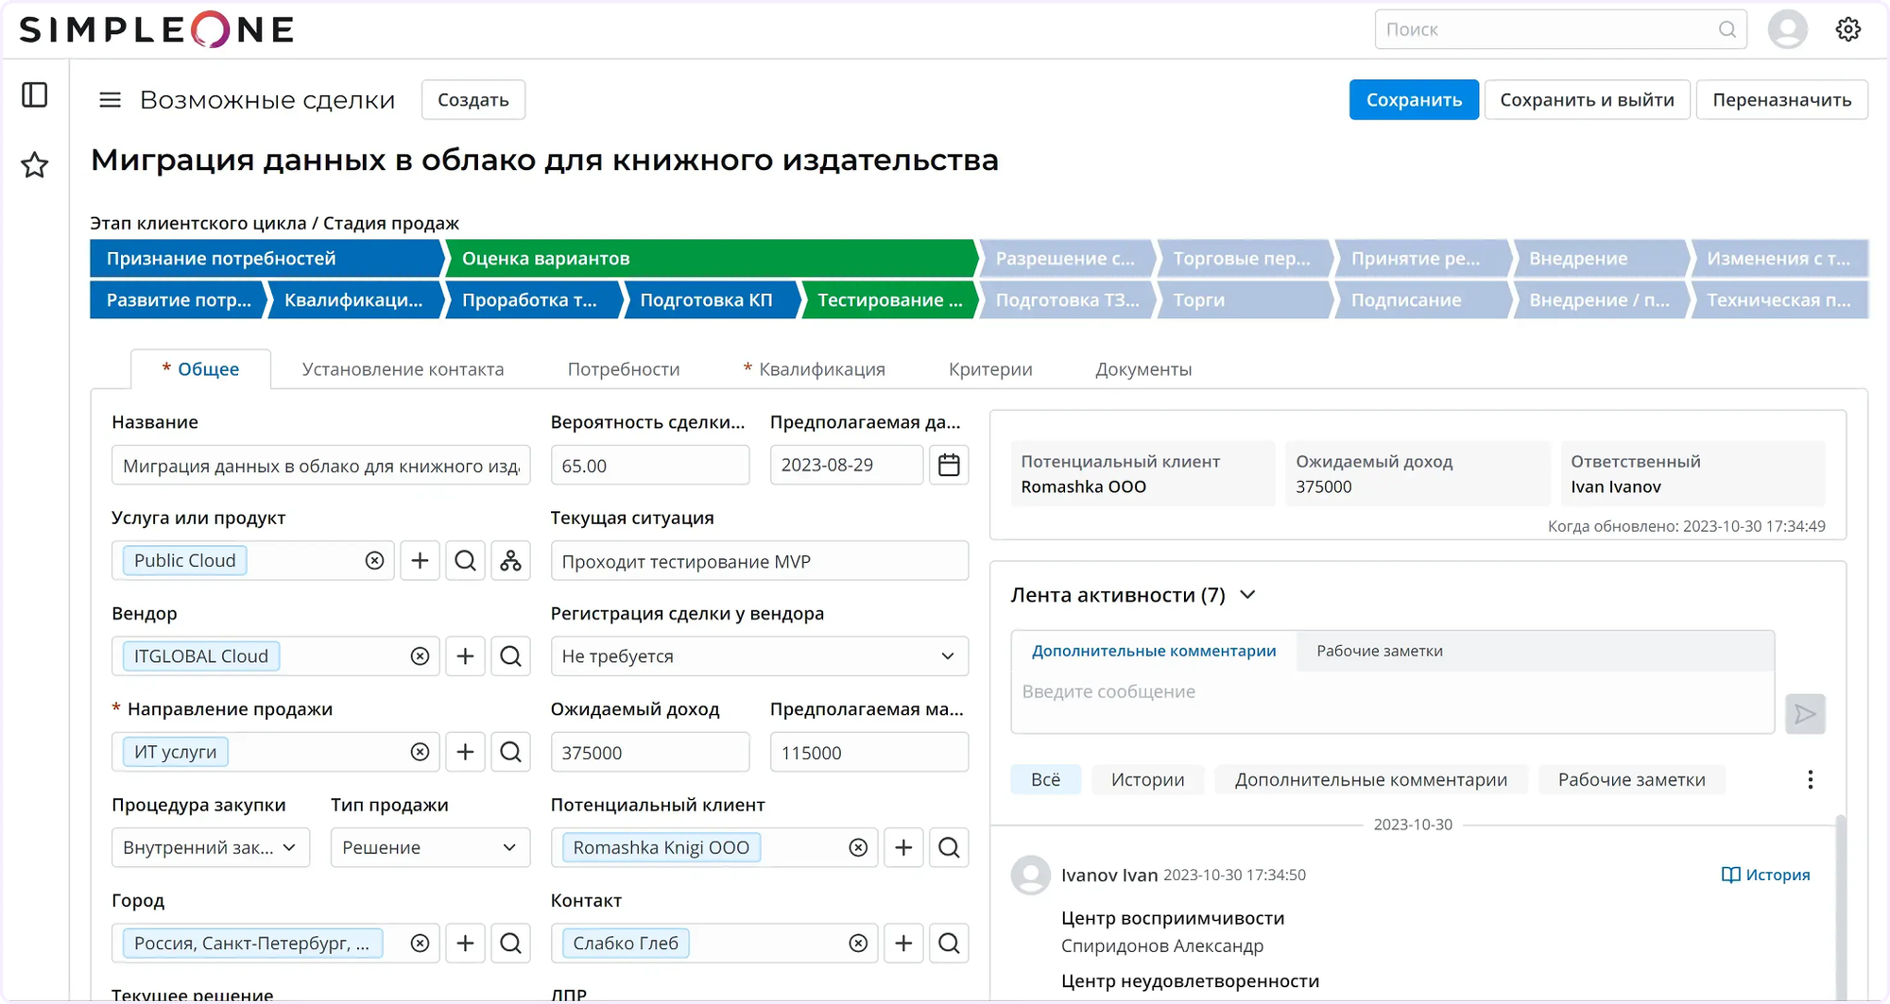This screenshot has width=1890, height=1004.
Task: Clear the ITGLOBAL Cloud vendor
Action: (420, 656)
